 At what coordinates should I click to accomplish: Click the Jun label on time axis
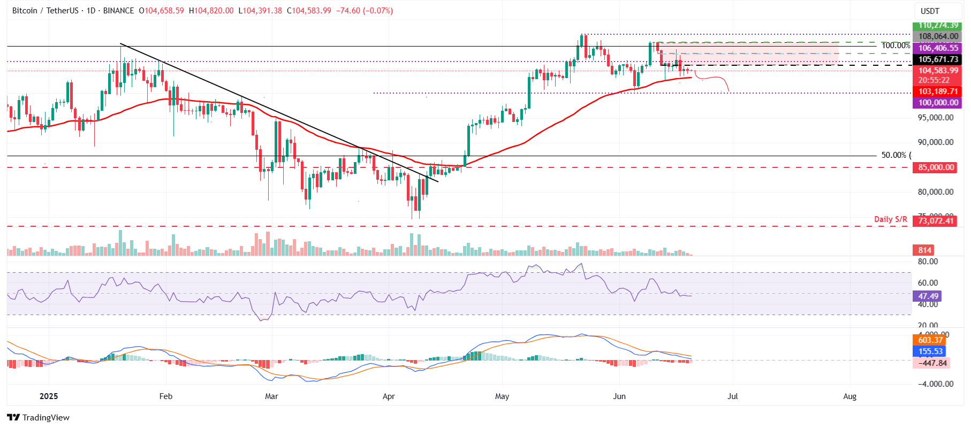pos(619,396)
